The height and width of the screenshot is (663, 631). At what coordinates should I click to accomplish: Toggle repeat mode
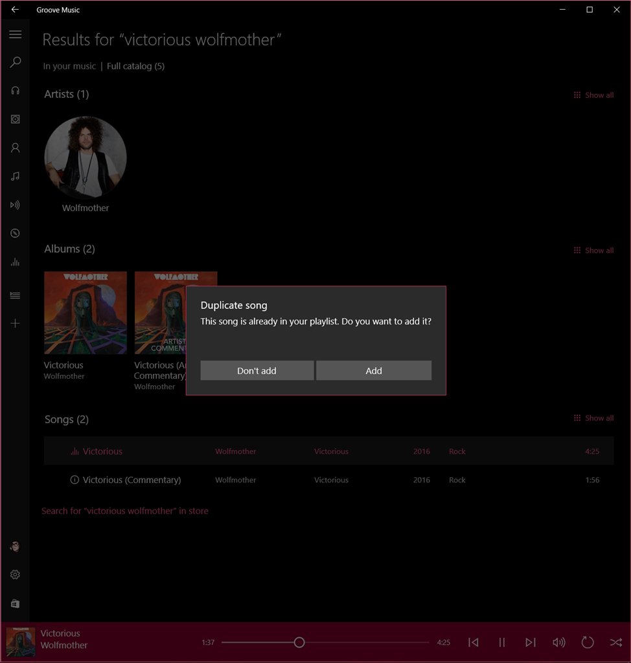[587, 642]
